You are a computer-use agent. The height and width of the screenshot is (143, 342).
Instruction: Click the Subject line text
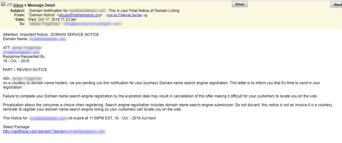(x=104, y=11)
